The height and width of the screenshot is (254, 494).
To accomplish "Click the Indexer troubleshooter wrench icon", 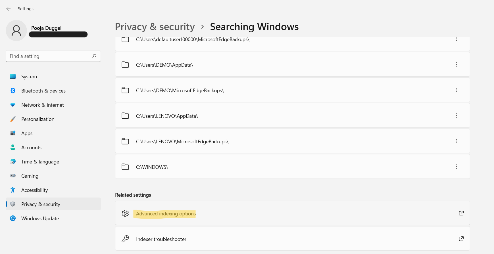I will tap(125, 239).
